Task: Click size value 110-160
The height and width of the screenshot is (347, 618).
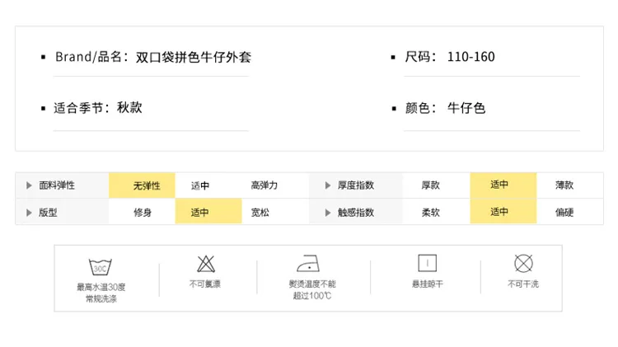Action: (x=471, y=57)
